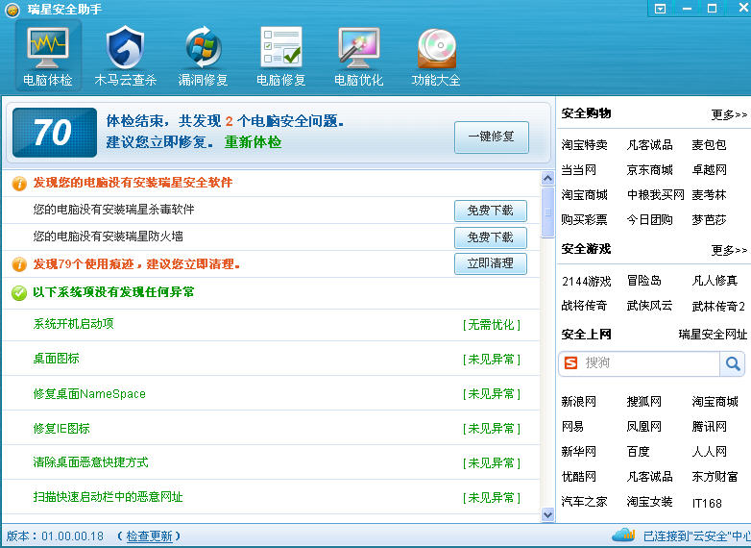Select the 桌面图标 row
751x548 pixels.
pyautogui.click(x=271, y=359)
